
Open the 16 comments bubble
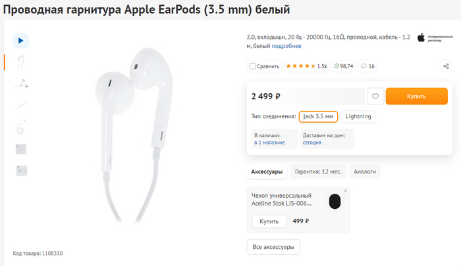368,66
